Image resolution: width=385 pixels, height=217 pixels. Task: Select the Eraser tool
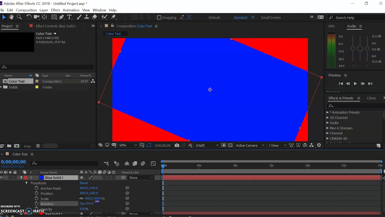click(x=94, y=17)
